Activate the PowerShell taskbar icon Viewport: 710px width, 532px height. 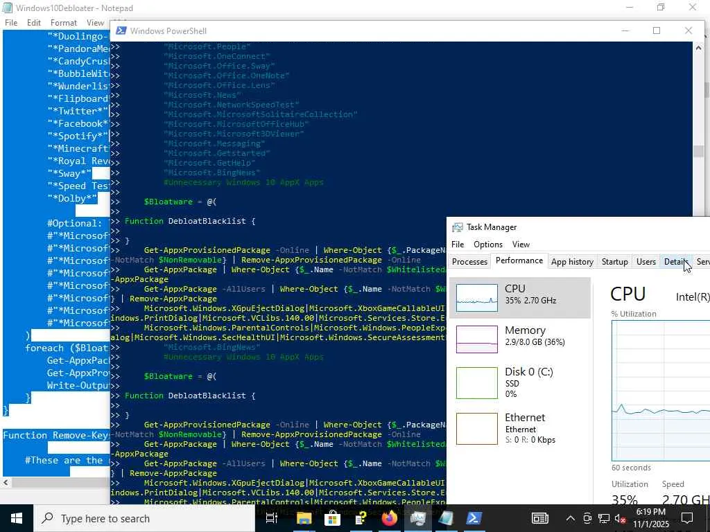point(474,518)
